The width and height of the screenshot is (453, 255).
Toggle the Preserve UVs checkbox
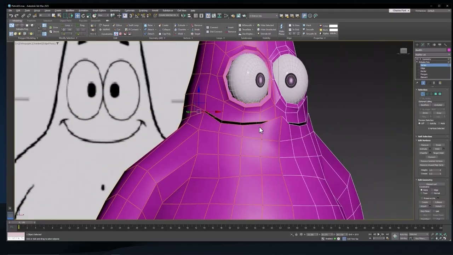(x=422, y=198)
